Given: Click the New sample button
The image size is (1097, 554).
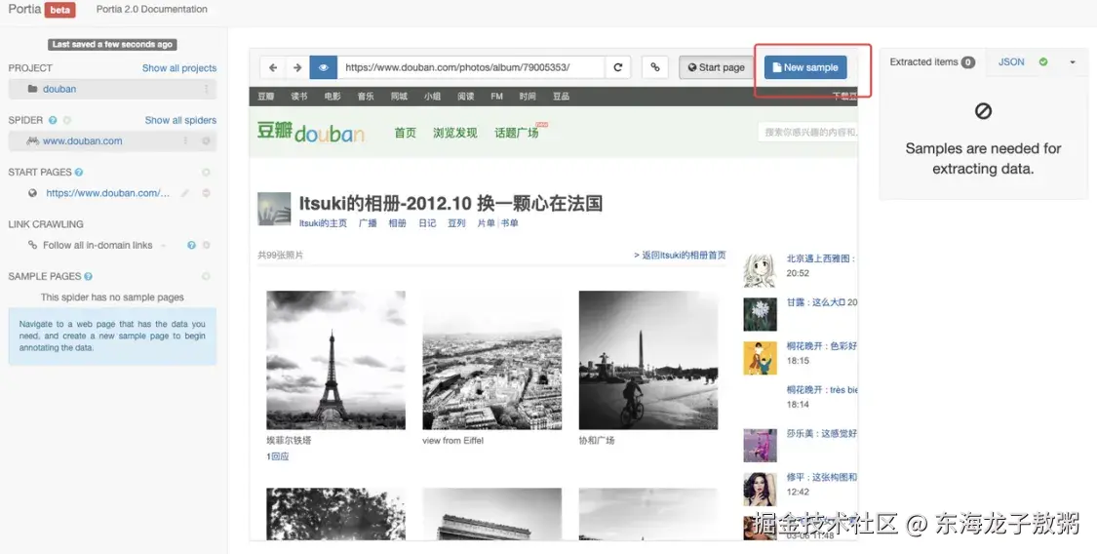Looking at the screenshot, I should 805,68.
